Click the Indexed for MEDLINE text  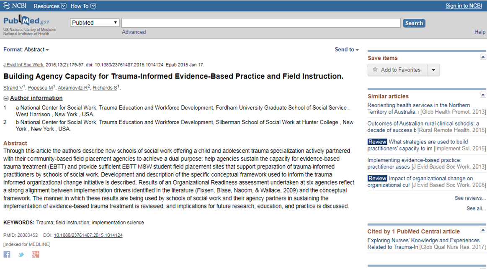click(27, 244)
